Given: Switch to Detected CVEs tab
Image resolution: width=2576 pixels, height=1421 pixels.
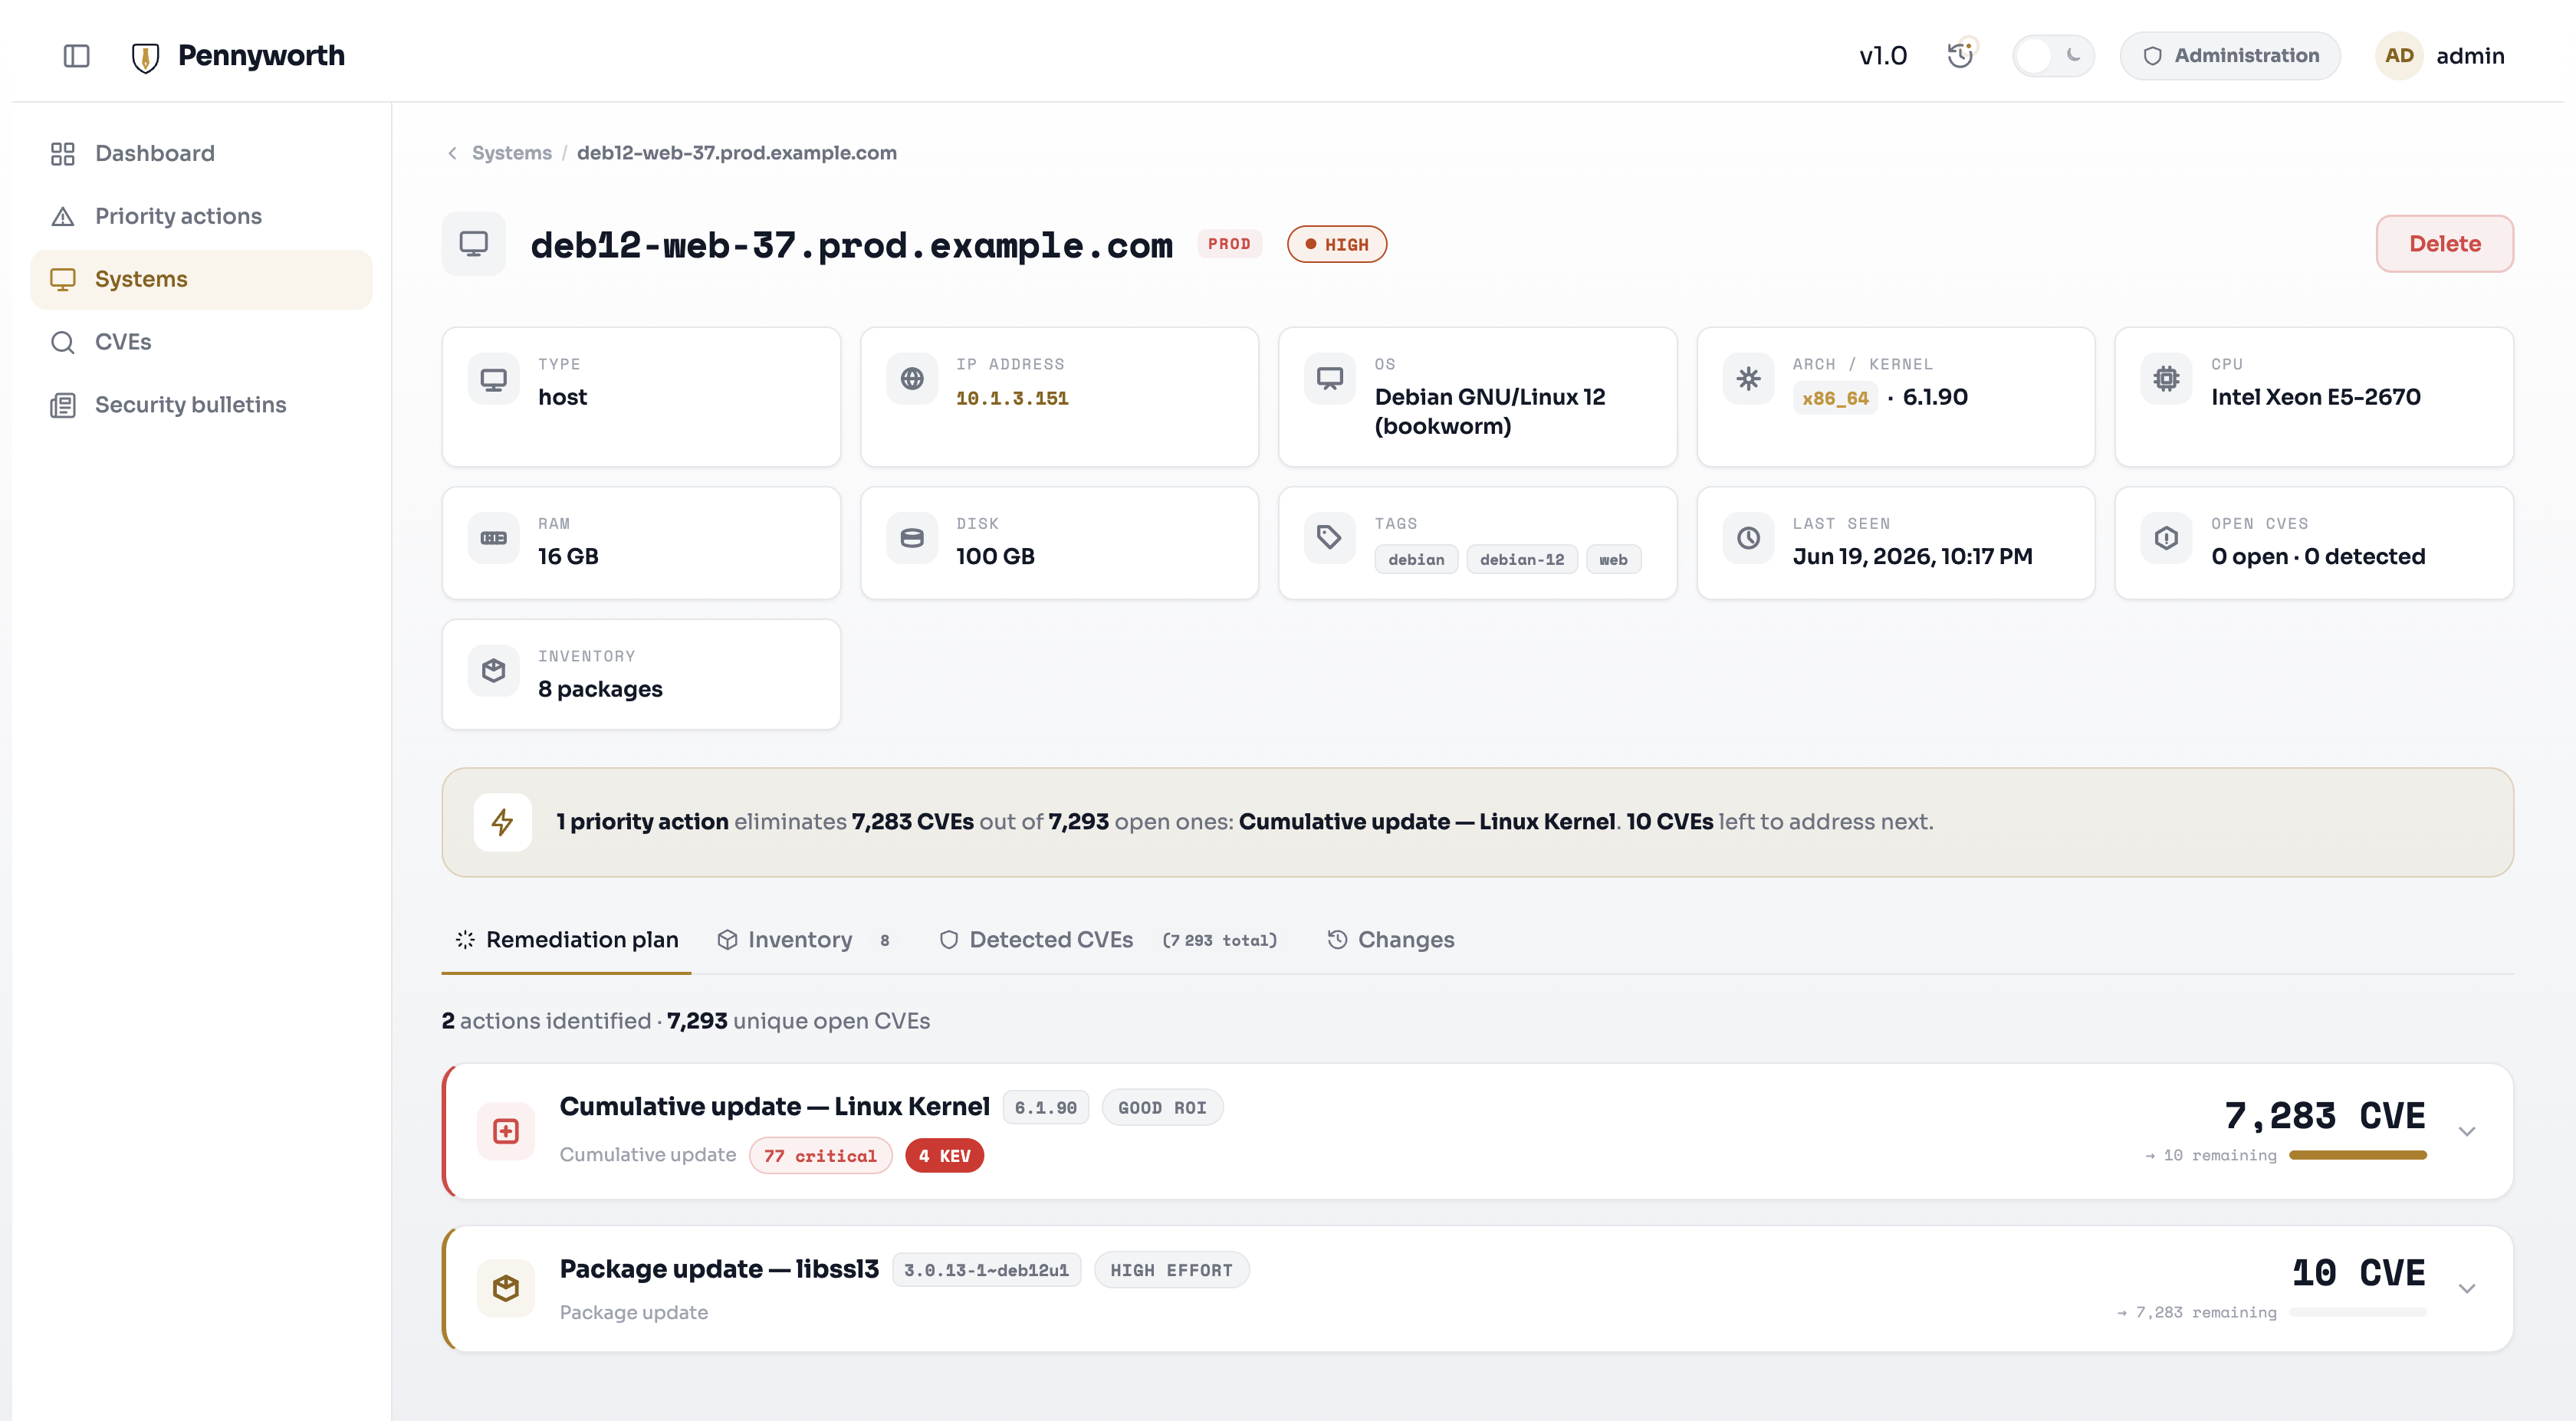Looking at the screenshot, I should (1108, 940).
